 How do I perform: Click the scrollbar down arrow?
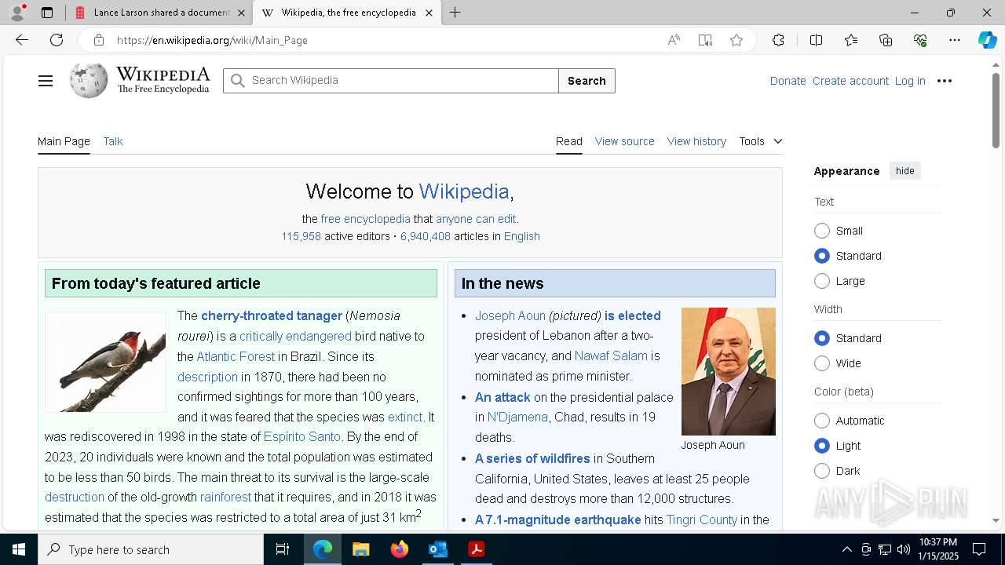coord(996,520)
